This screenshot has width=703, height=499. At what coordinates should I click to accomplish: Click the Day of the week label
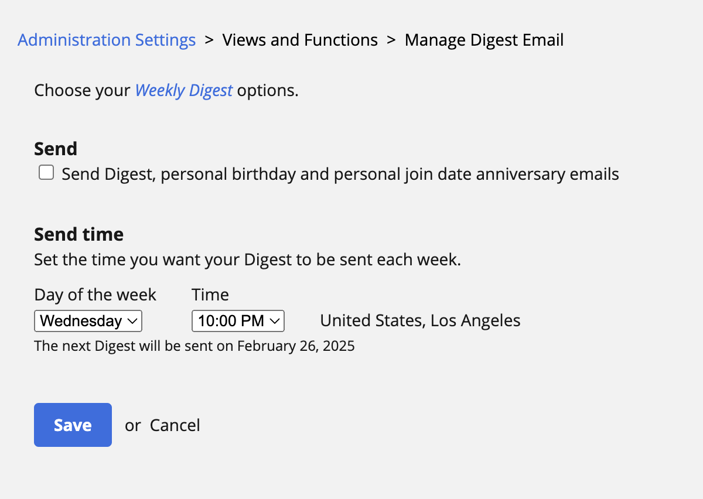(x=95, y=295)
